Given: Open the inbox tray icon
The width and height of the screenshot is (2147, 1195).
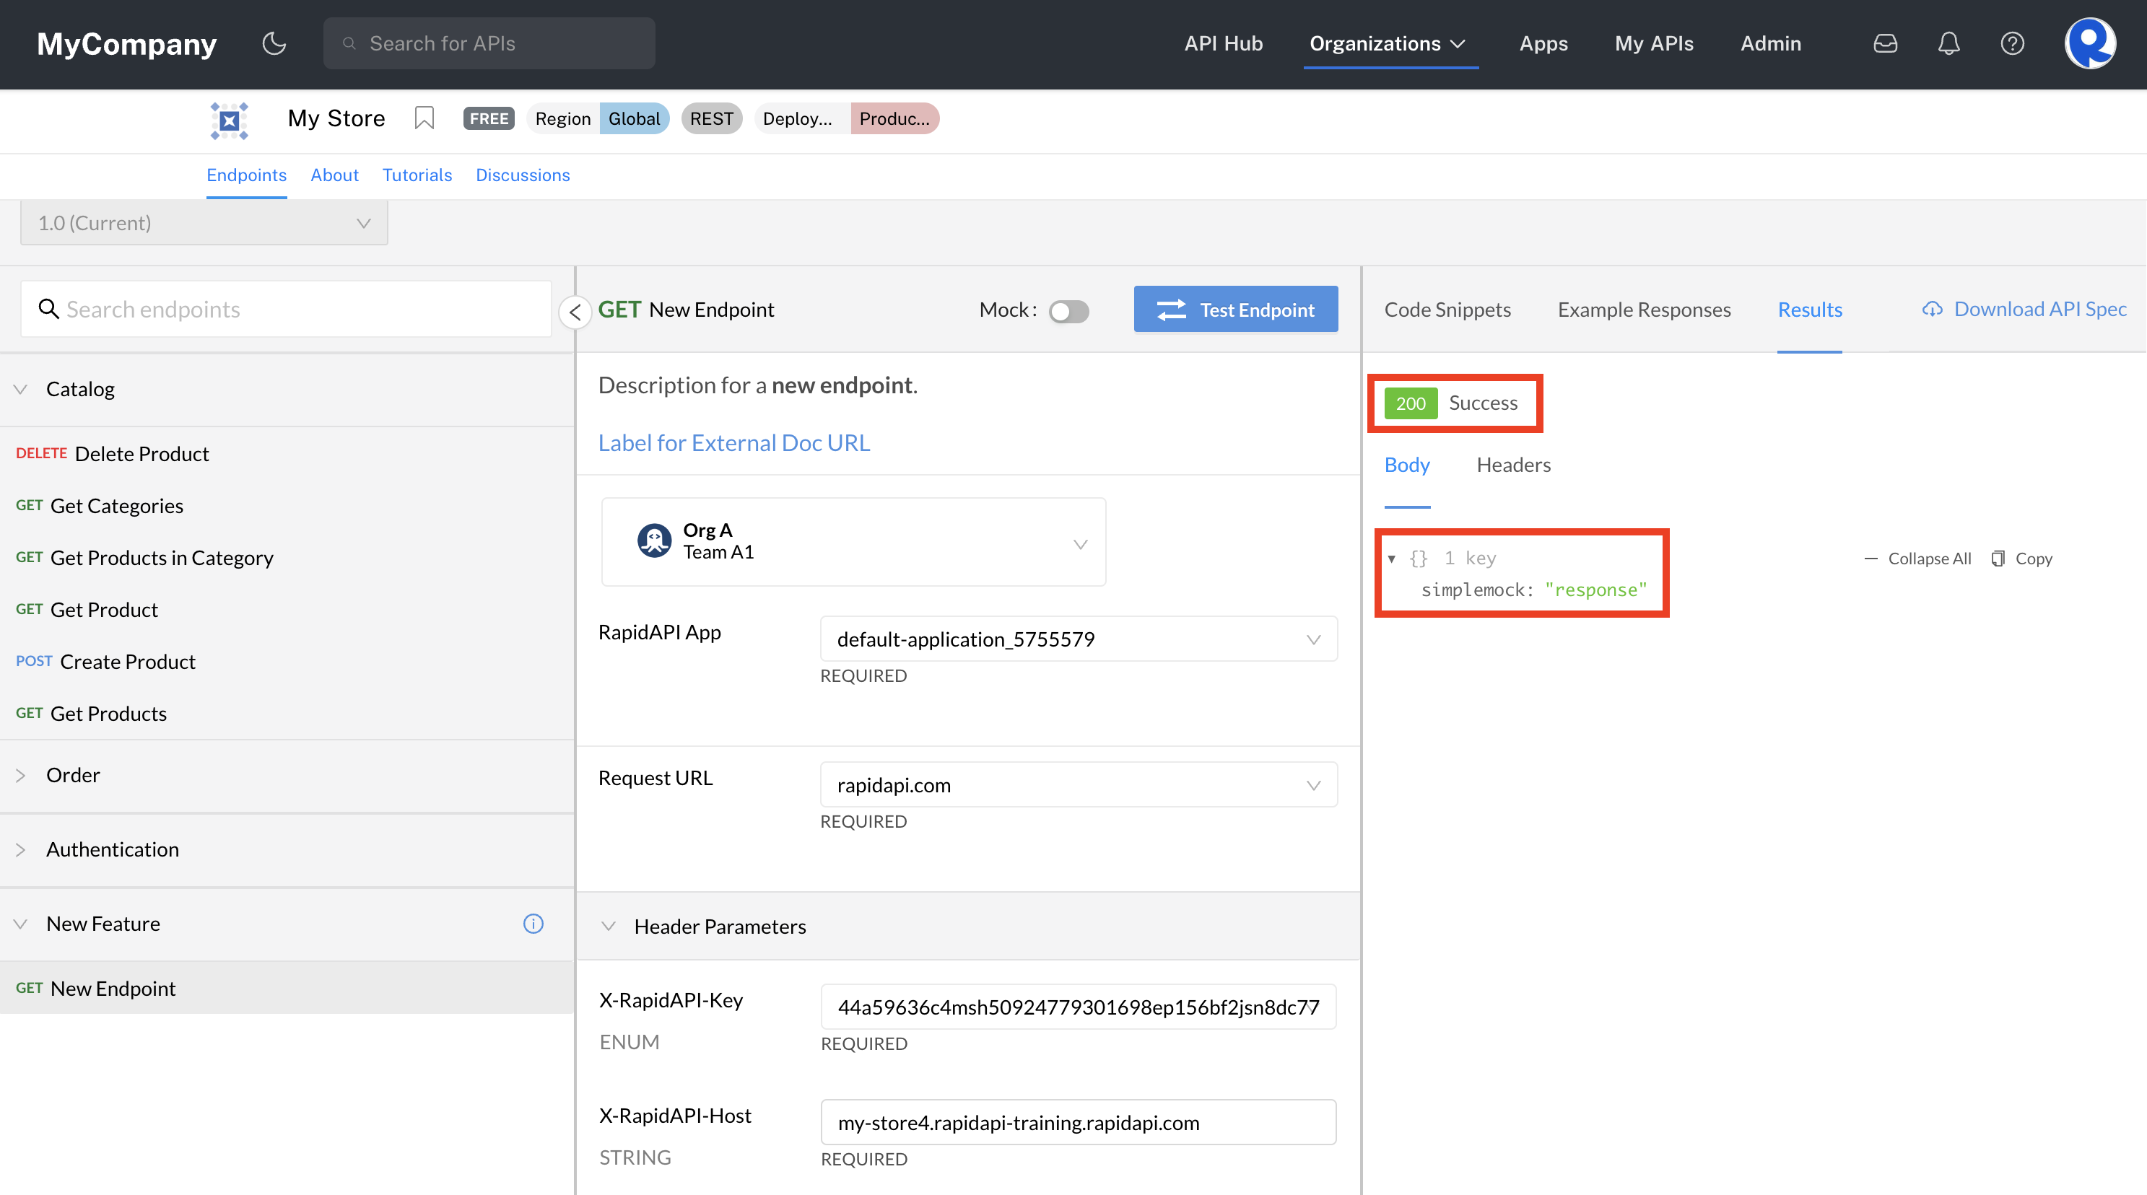Looking at the screenshot, I should 1885,43.
